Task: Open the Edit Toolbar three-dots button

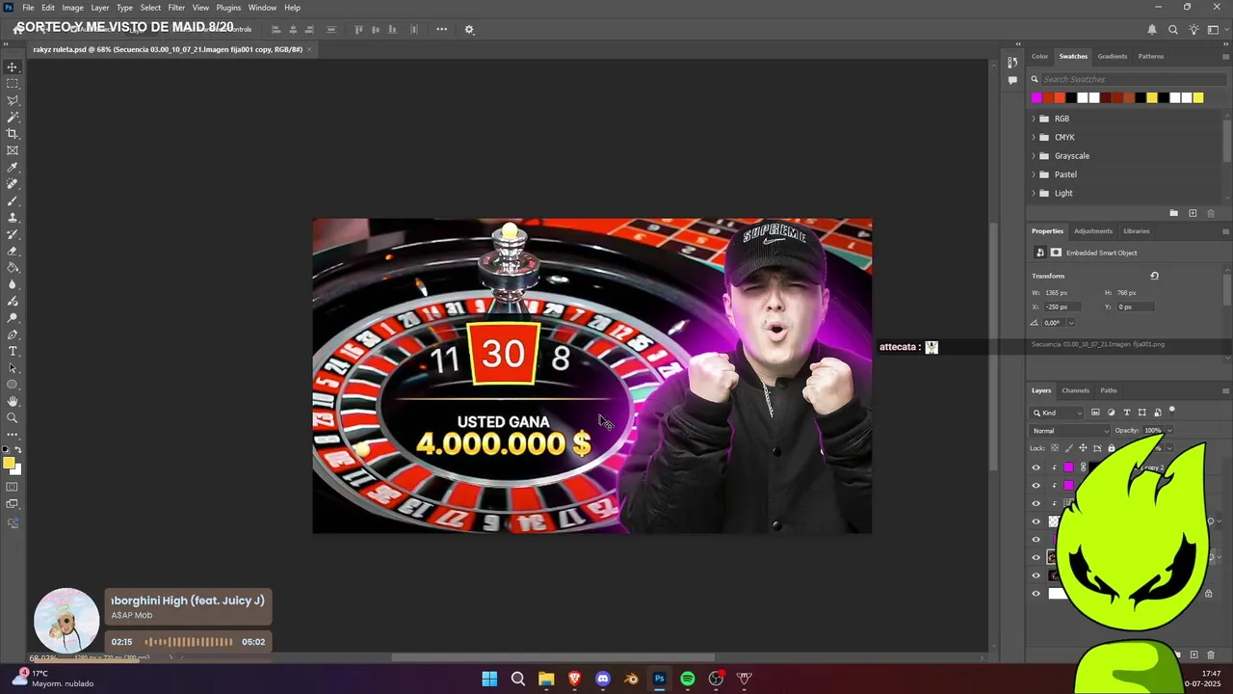Action: [13, 435]
